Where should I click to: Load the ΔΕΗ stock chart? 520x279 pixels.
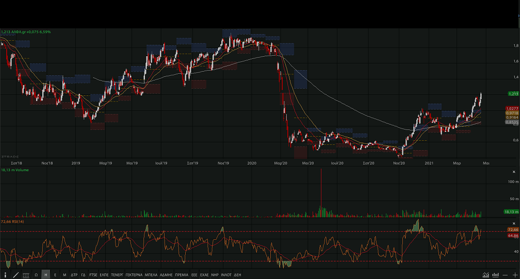point(237,275)
